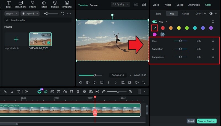Open the three-dot more options menu

point(69,14)
